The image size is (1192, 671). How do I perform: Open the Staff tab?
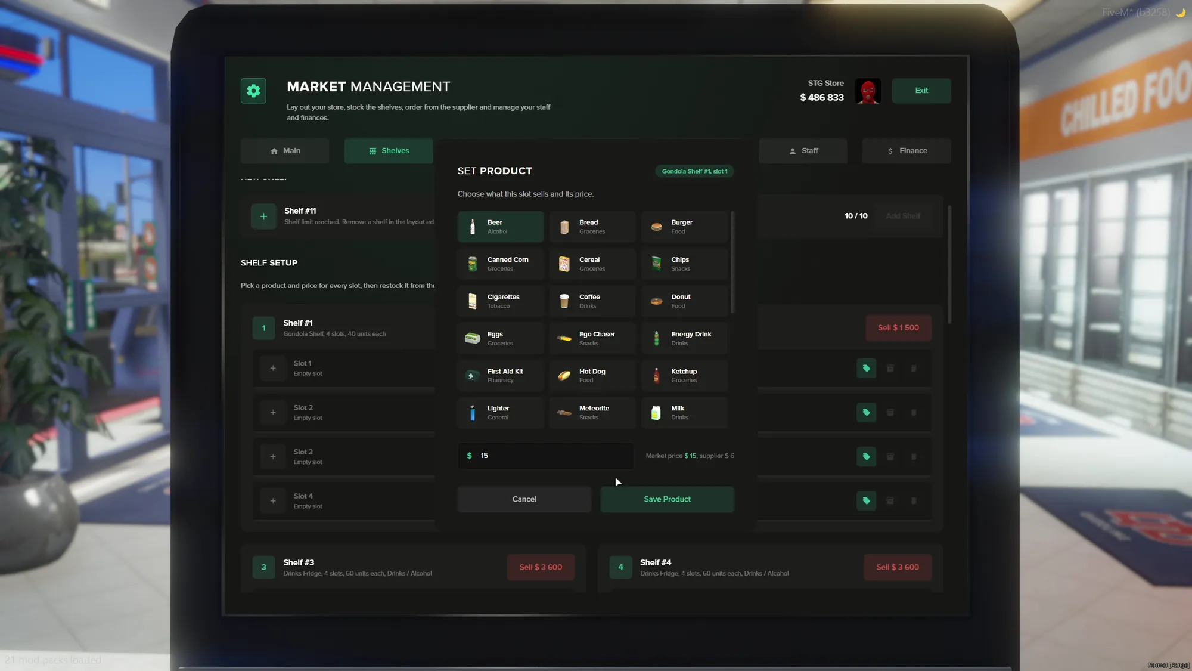(803, 151)
